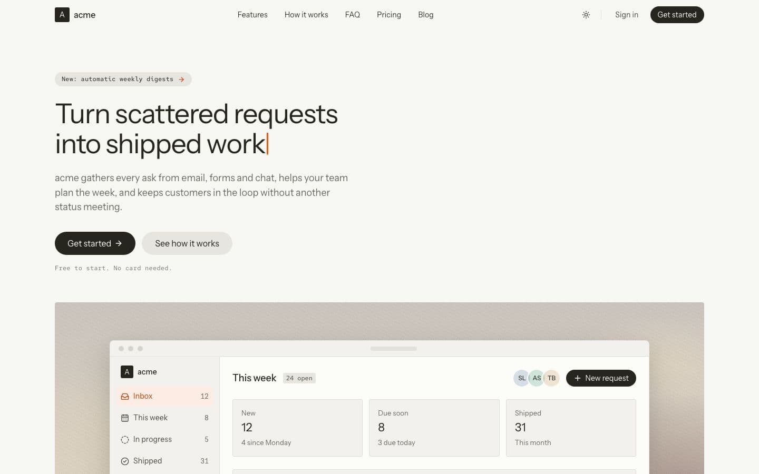
Task: Click Sign in link
Action: (x=627, y=15)
